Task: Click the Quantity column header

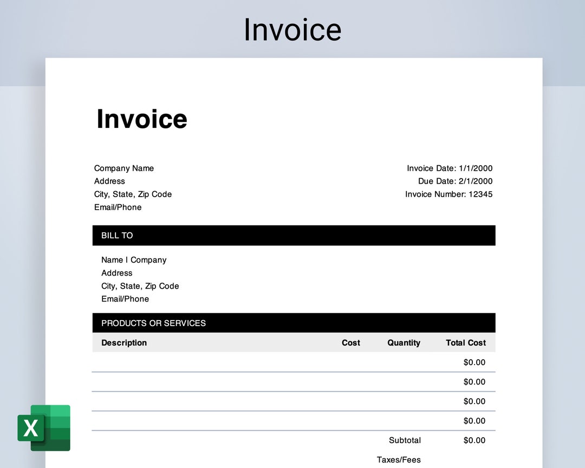Action: (x=404, y=342)
